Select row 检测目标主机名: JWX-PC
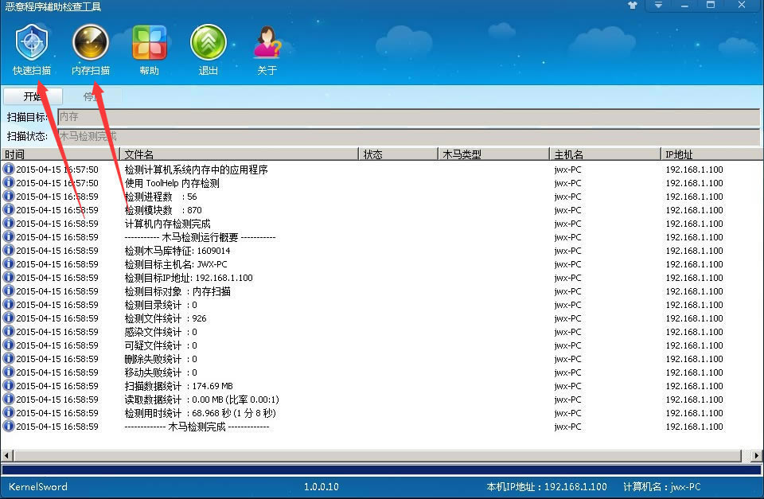 382,264
